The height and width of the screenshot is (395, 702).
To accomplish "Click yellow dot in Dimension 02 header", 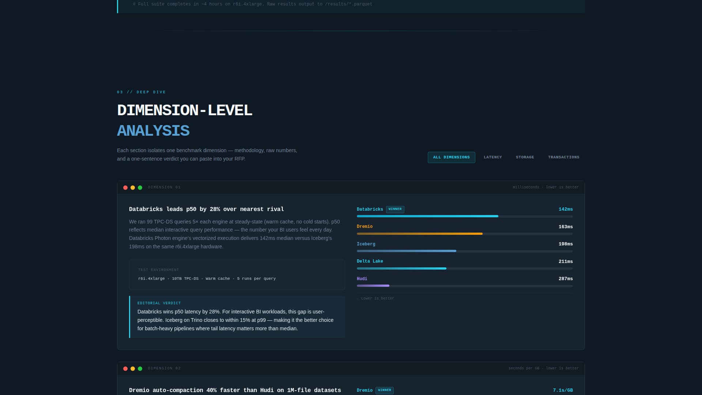I will click(x=133, y=369).
